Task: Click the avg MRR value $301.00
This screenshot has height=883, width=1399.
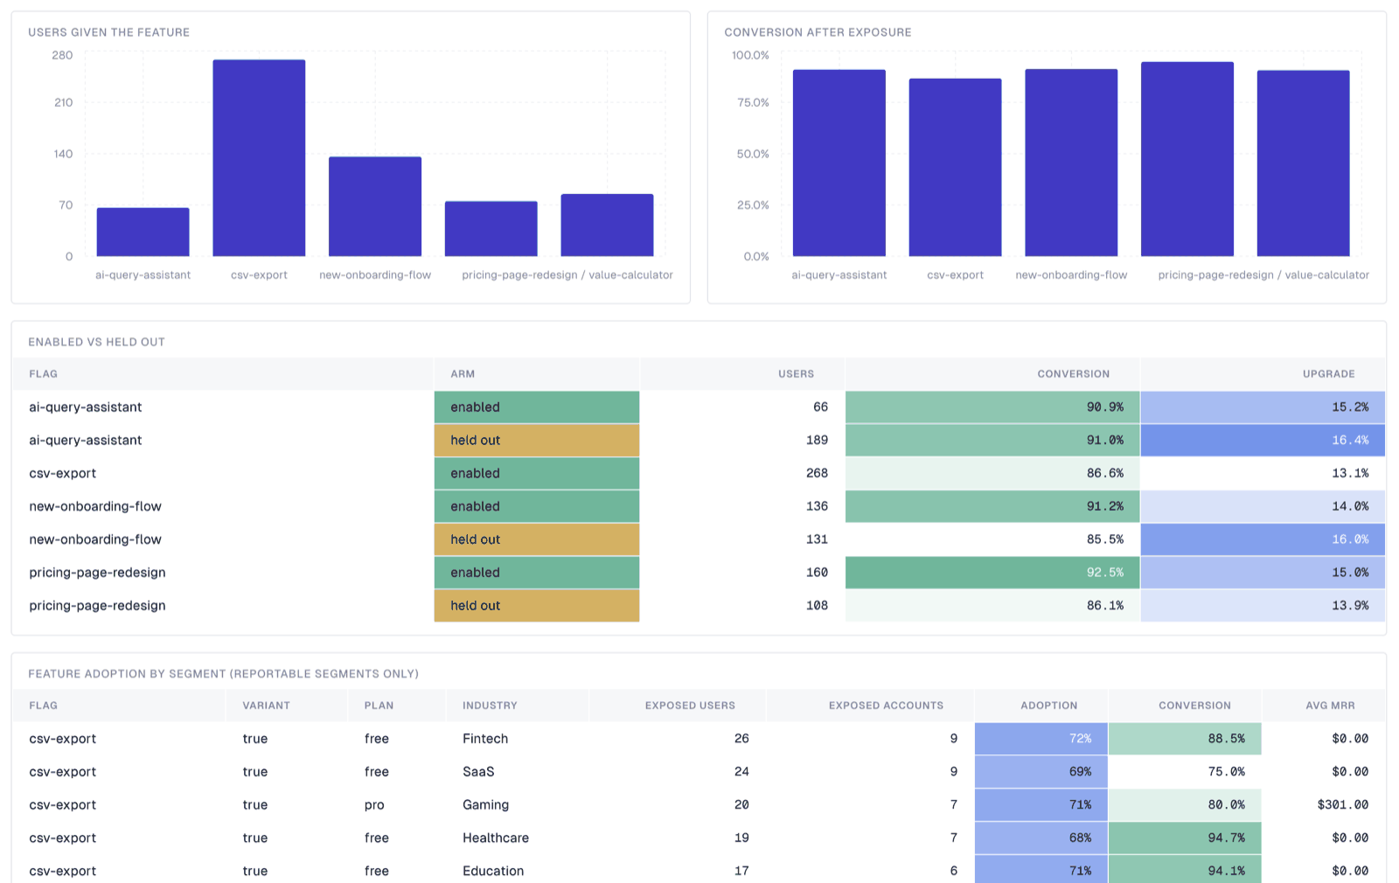Action: point(1343,805)
